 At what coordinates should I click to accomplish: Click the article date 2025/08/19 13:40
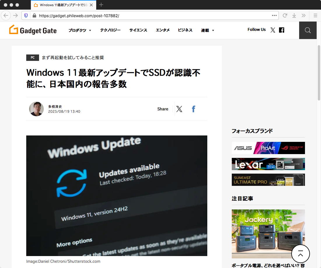64,112
